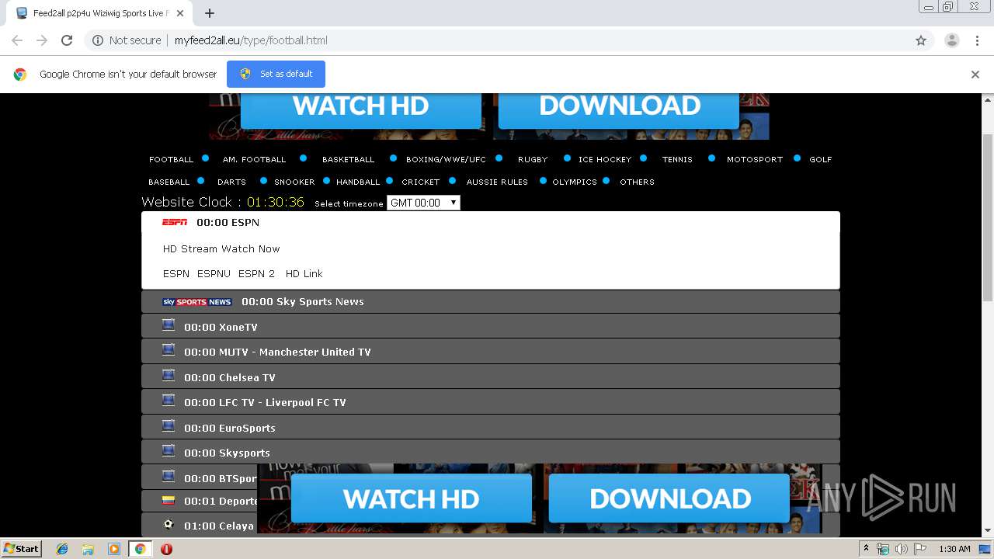Screen dimensions: 994x559
Task: Open the volume control in system tray
Action: (x=901, y=549)
